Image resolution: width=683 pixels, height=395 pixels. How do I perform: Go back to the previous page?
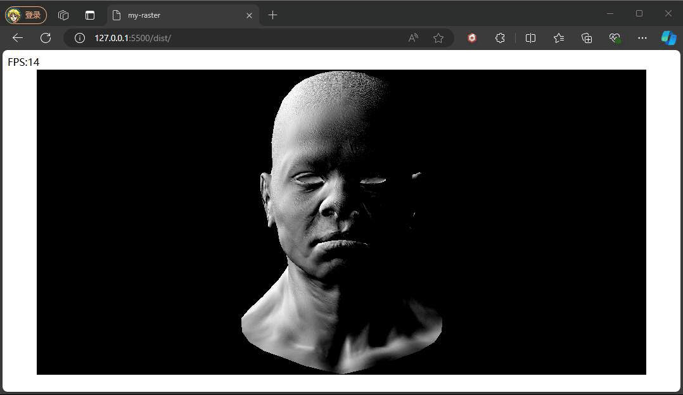tap(18, 38)
